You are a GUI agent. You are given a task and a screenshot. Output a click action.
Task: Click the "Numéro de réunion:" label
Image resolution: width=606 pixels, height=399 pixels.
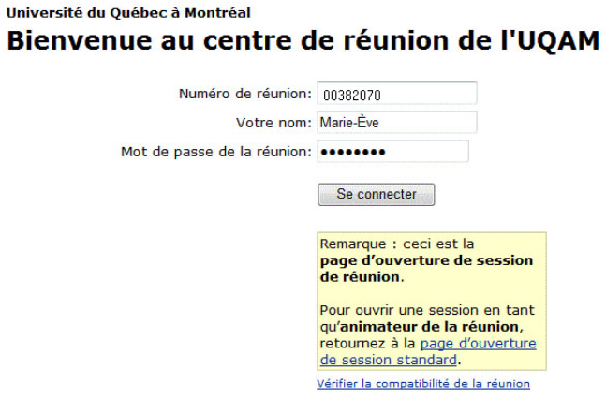(x=244, y=94)
